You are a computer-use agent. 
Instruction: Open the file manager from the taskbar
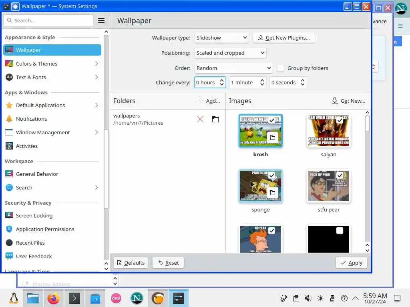33,298
